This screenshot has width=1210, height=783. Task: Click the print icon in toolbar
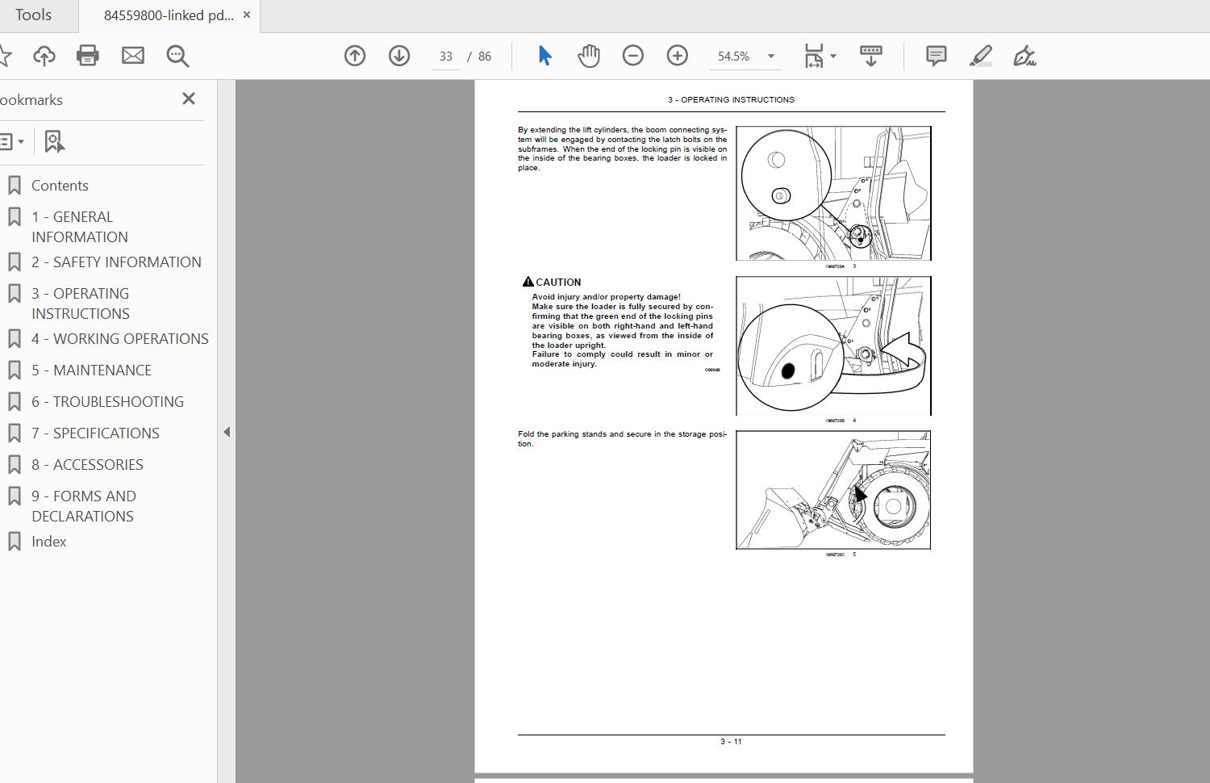click(87, 56)
